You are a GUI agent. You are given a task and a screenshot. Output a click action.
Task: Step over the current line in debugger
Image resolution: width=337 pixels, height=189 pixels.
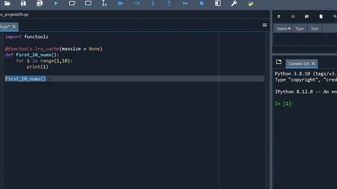pyautogui.click(x=137, y=4)
